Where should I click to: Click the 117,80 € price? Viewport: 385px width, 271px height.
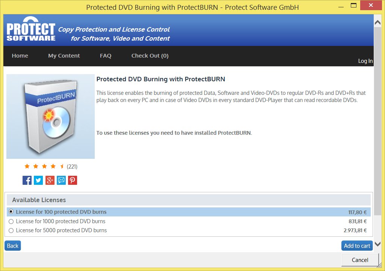coord(357,212)
